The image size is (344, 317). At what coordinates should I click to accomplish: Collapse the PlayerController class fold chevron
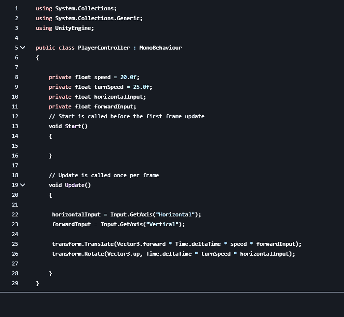tap(23, 48)
